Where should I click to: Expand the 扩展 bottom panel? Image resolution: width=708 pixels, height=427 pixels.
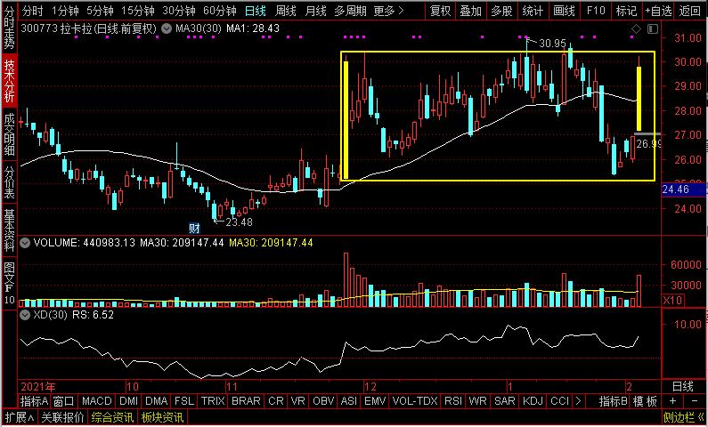tap(19, 418)
